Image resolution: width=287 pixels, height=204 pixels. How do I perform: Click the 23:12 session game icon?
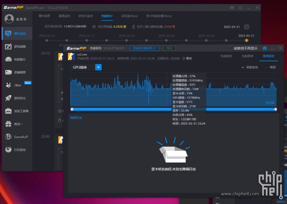[x=61, y=57]
